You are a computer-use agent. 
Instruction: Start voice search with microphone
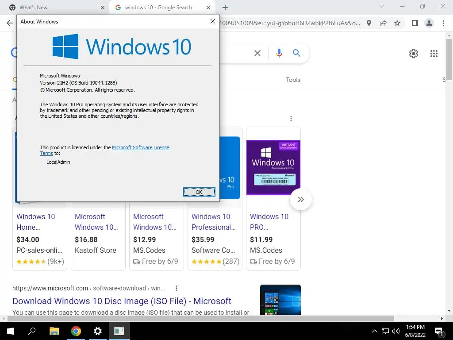[x=279, y=53]
